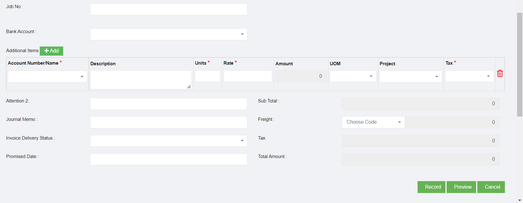
Task: Click the Promised Date field
Action: pyautogui.click(x=169, y=159)
